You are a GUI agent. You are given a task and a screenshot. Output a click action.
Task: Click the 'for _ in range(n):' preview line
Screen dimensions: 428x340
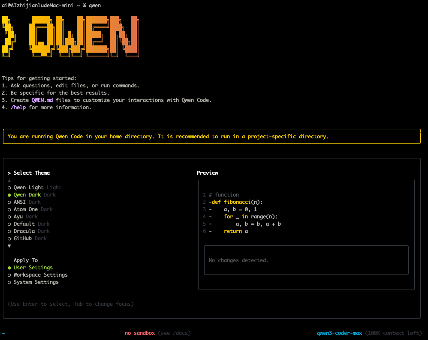250,217
